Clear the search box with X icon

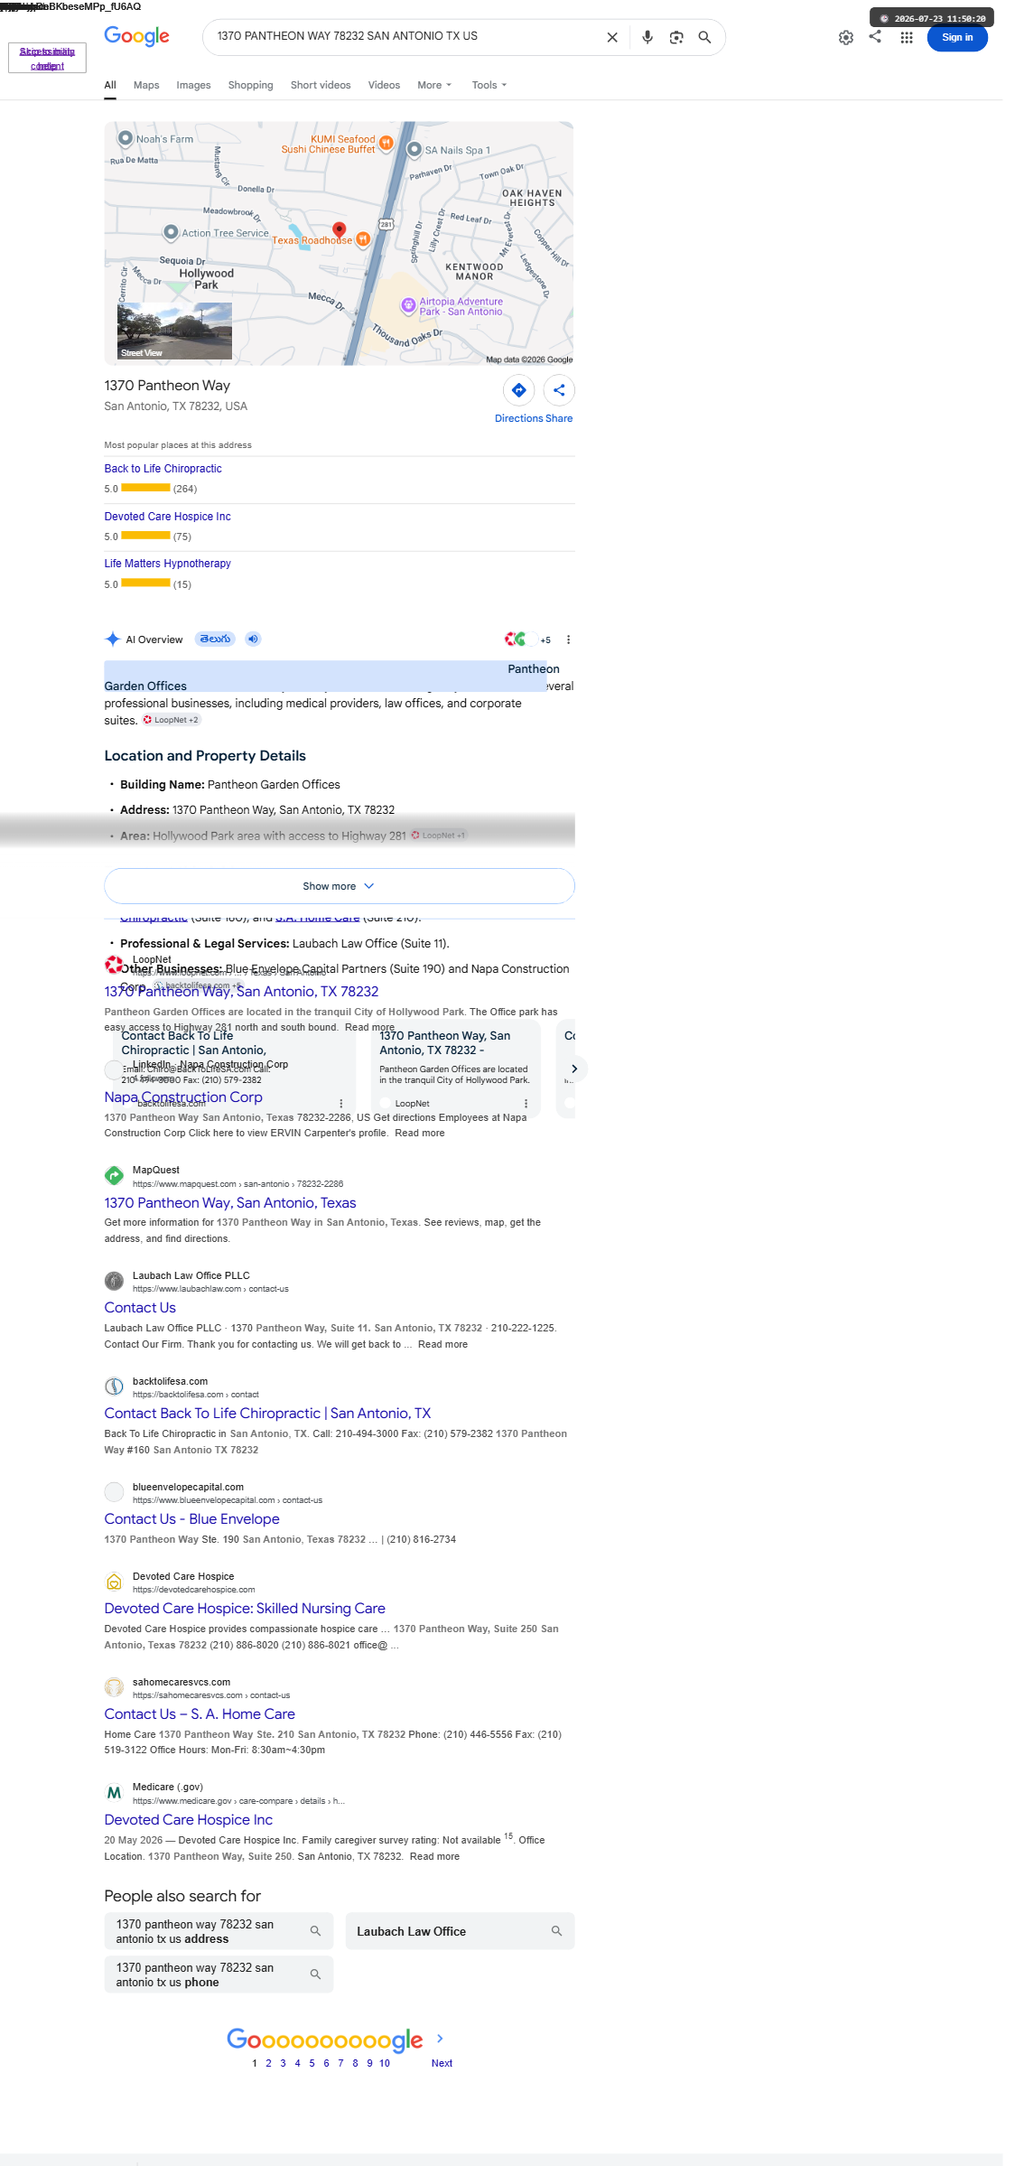[x=612, y=37]
